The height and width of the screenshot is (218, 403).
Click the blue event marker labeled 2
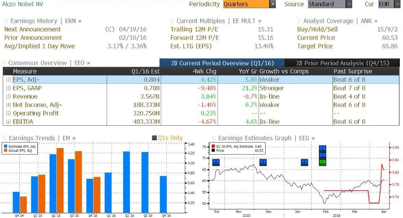(216, 162)
